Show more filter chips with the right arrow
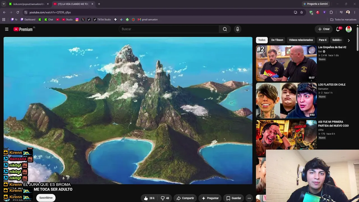Viewport: 359px width, 202px height. point(349,40)
